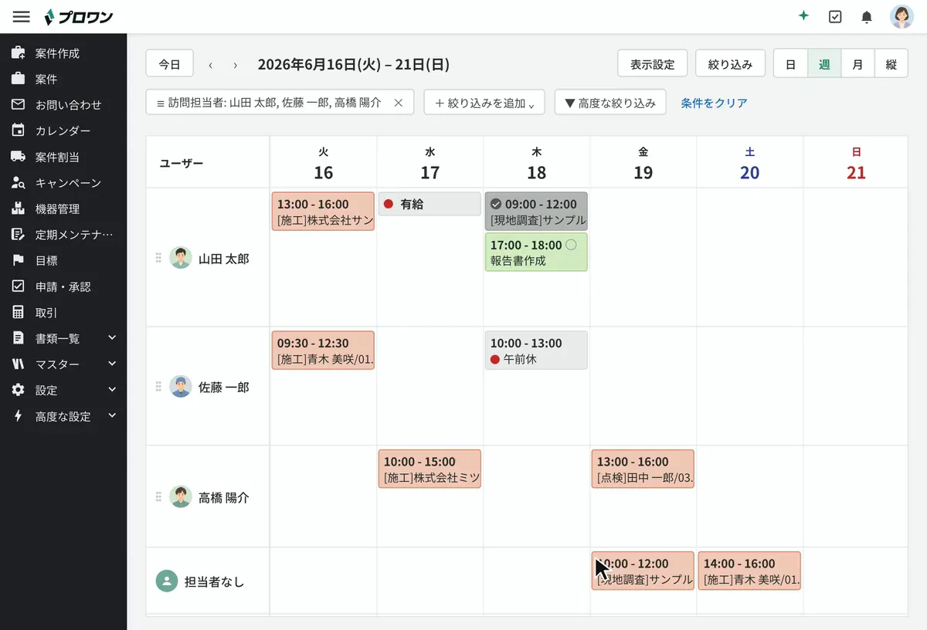Click the 案件作成 briefcase-plus icon
Viewport: 927px width, 630px height.
tap(18, 53)
